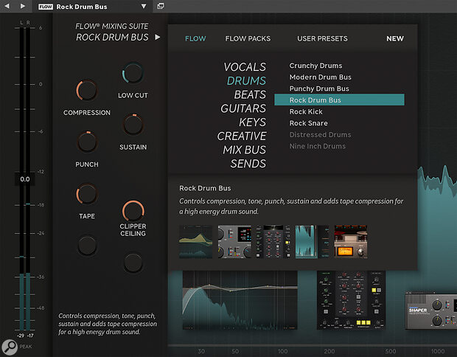This screenshot has height=357, width=457.
Task: Click the greyed Nine Inch Drums preset
Action: 318,146
